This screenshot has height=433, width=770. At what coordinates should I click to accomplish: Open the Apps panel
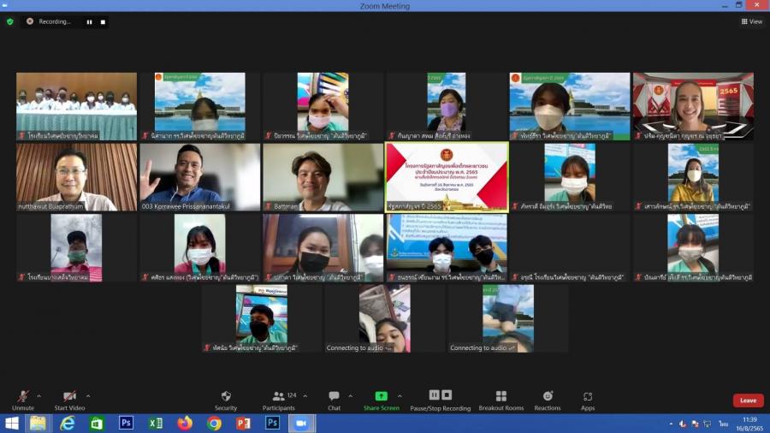pos(588,400)
